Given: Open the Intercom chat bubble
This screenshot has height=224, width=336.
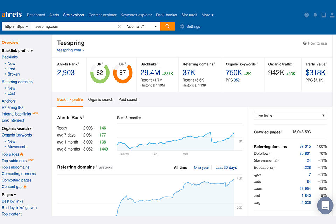Looking at the screenshot, I should pyautogui.click(x=325, y=205).
